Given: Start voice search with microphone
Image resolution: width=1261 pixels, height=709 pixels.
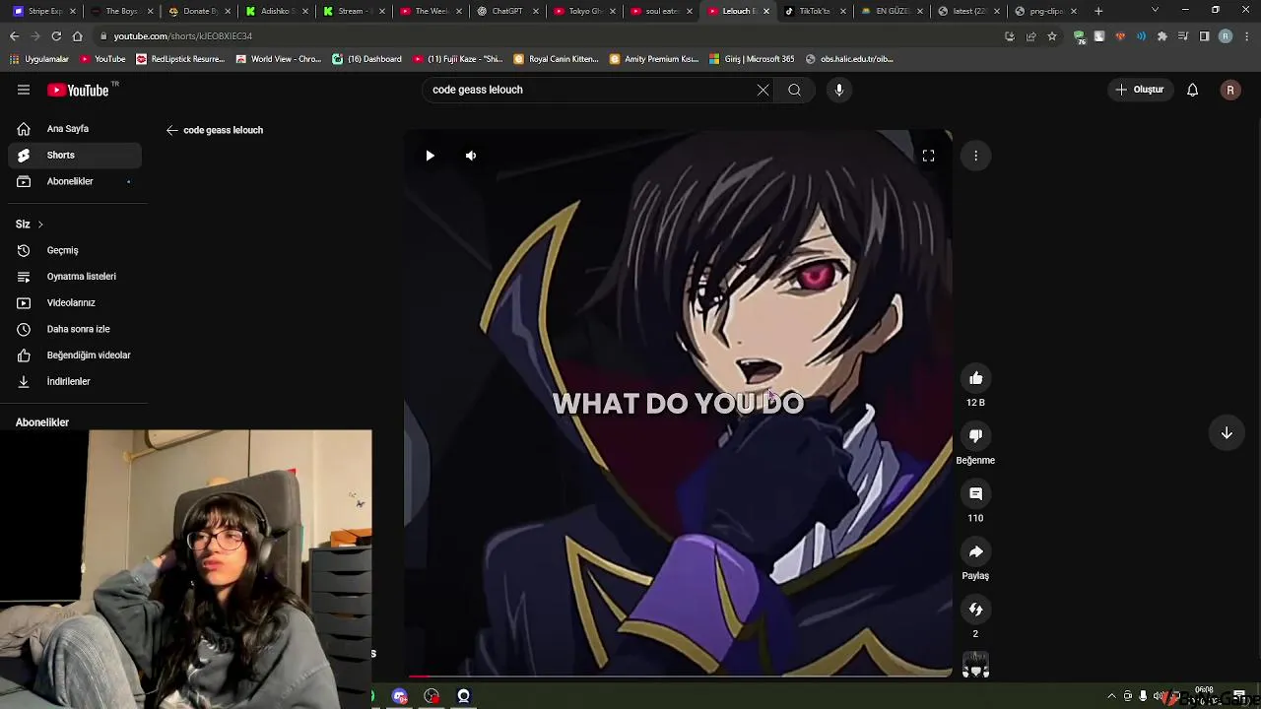Looking at the screenshot, I should [839, 90].
